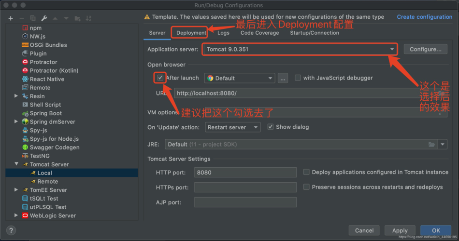459x241 pixels.
Task: Click the Remove Configuration minus icon
Action: [22, 18]
